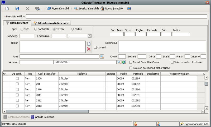Image resolution: width=211 pixels, height=127 pixels.
Task: Select the Fabbricati radio button
Action: pyautogui.click(x=36, y=29)
